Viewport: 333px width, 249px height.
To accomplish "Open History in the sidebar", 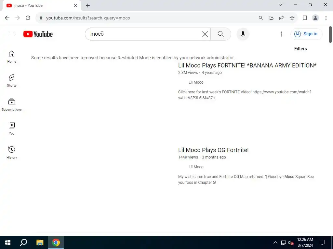I will [x=12, y=152].
